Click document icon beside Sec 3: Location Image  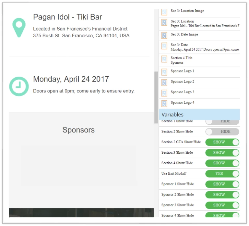(x=164, y=12)
